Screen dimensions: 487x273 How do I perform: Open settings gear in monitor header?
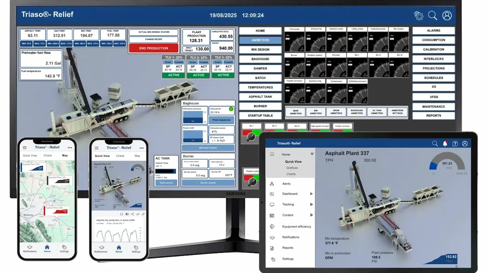point(419,16)
